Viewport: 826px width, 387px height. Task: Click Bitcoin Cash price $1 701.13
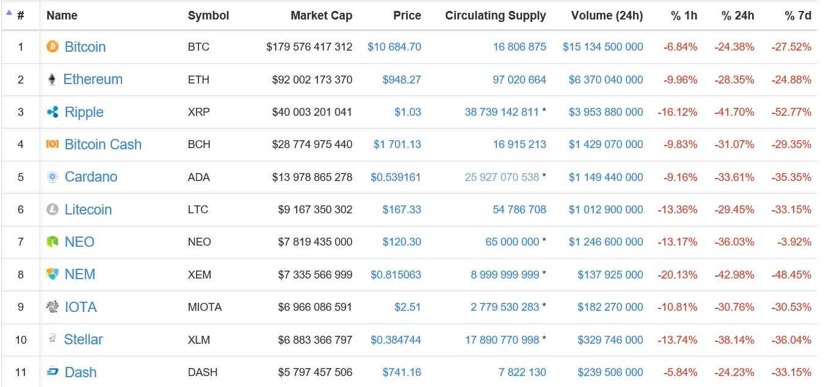pyautogui.click(x=397, y=144)
